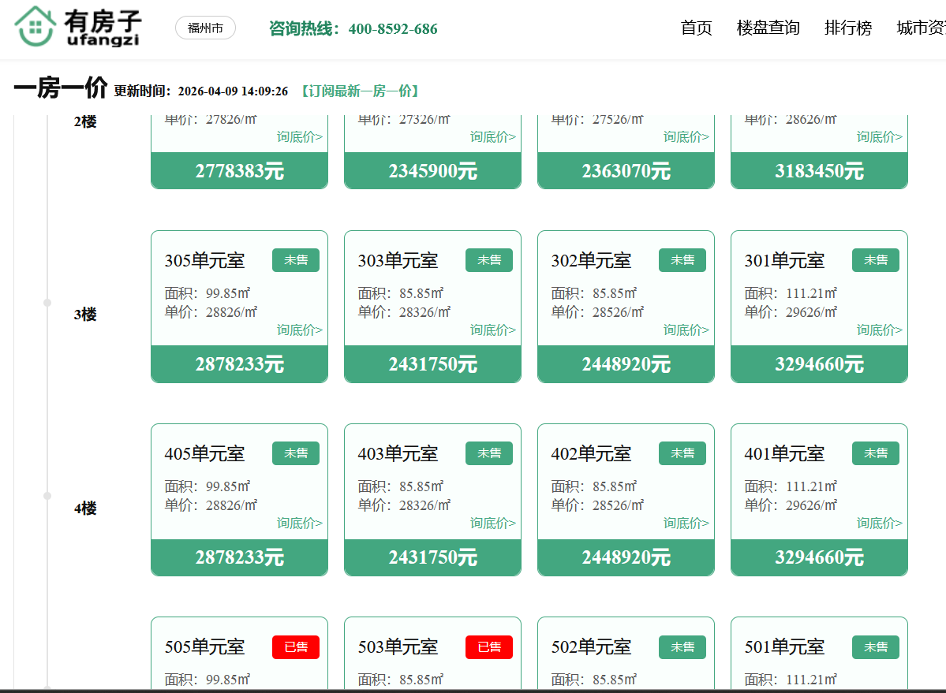Screen dimensions: 946x693
Task: Click the 3294660元 price bar of unit 301
Action: [x=819, y=364]
